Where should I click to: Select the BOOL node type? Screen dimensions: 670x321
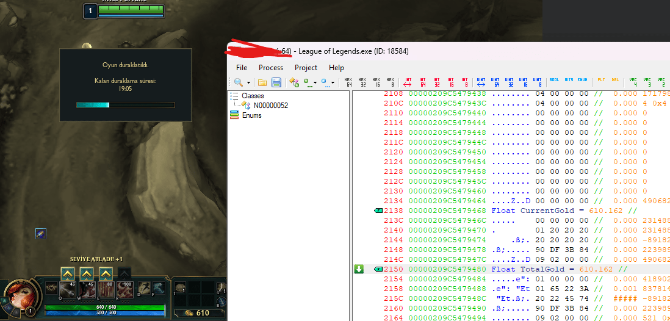pyautogui.click(x=554, y=80)
